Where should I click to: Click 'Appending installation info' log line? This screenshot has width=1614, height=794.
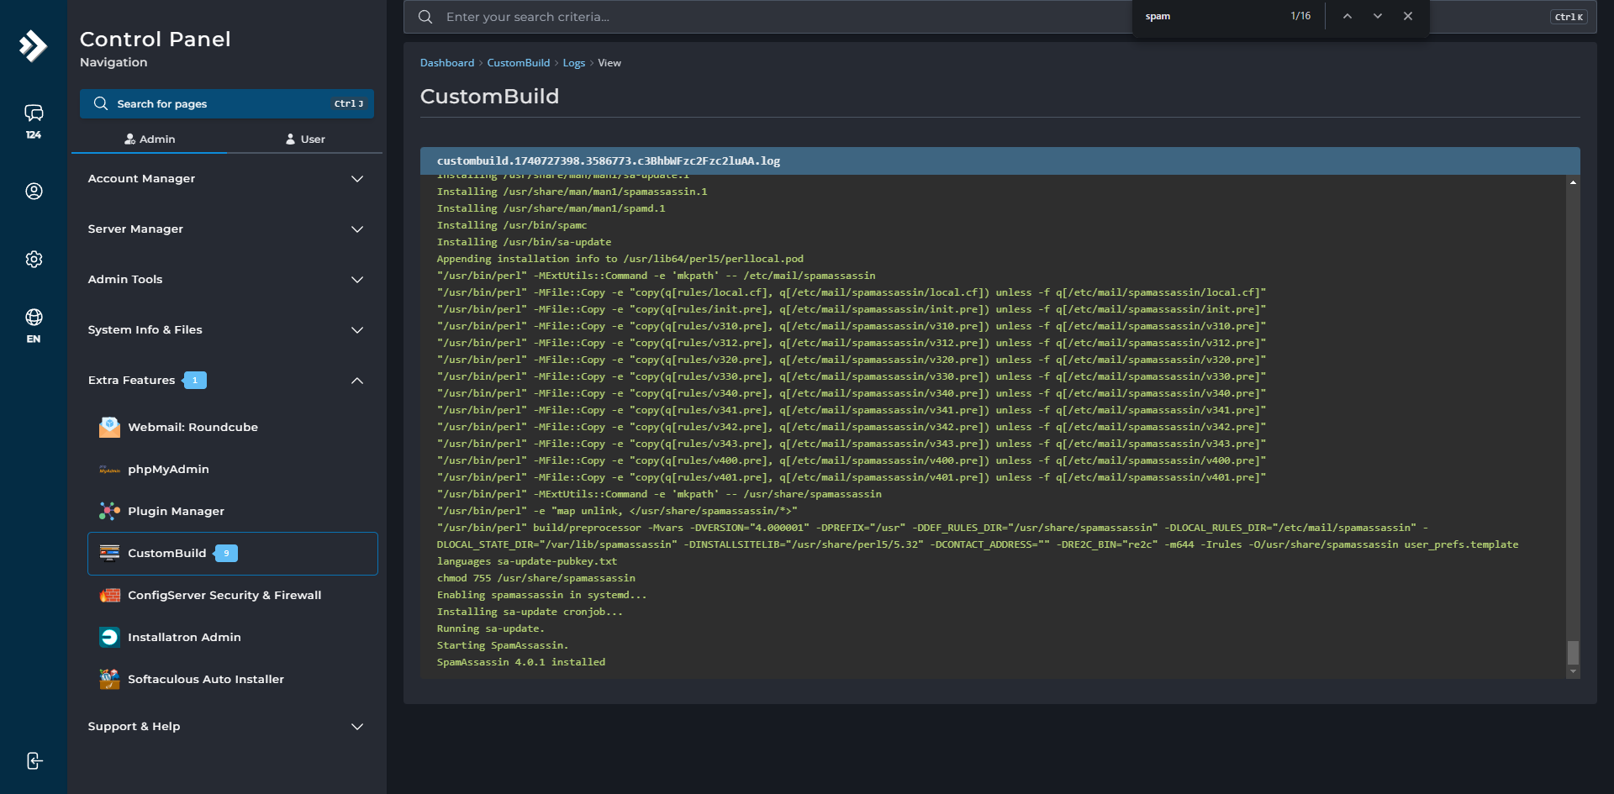620,259
